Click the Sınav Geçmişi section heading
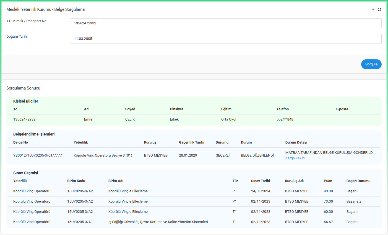388x235 pixels. (26, 173)
